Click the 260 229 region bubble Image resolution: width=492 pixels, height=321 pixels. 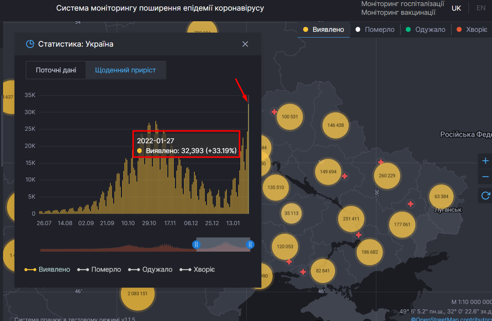[387, 175]
